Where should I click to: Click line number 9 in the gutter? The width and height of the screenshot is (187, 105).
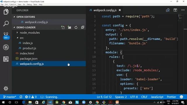click(95, 52)
